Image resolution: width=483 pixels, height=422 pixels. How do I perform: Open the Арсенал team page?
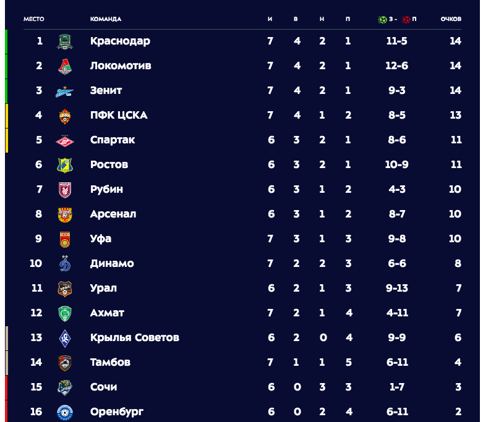(113, 214)
